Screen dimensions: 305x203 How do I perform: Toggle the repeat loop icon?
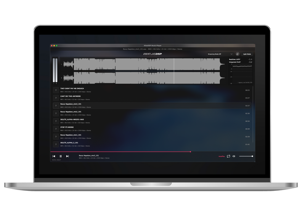pyautogui.click(x=228, y=156)
